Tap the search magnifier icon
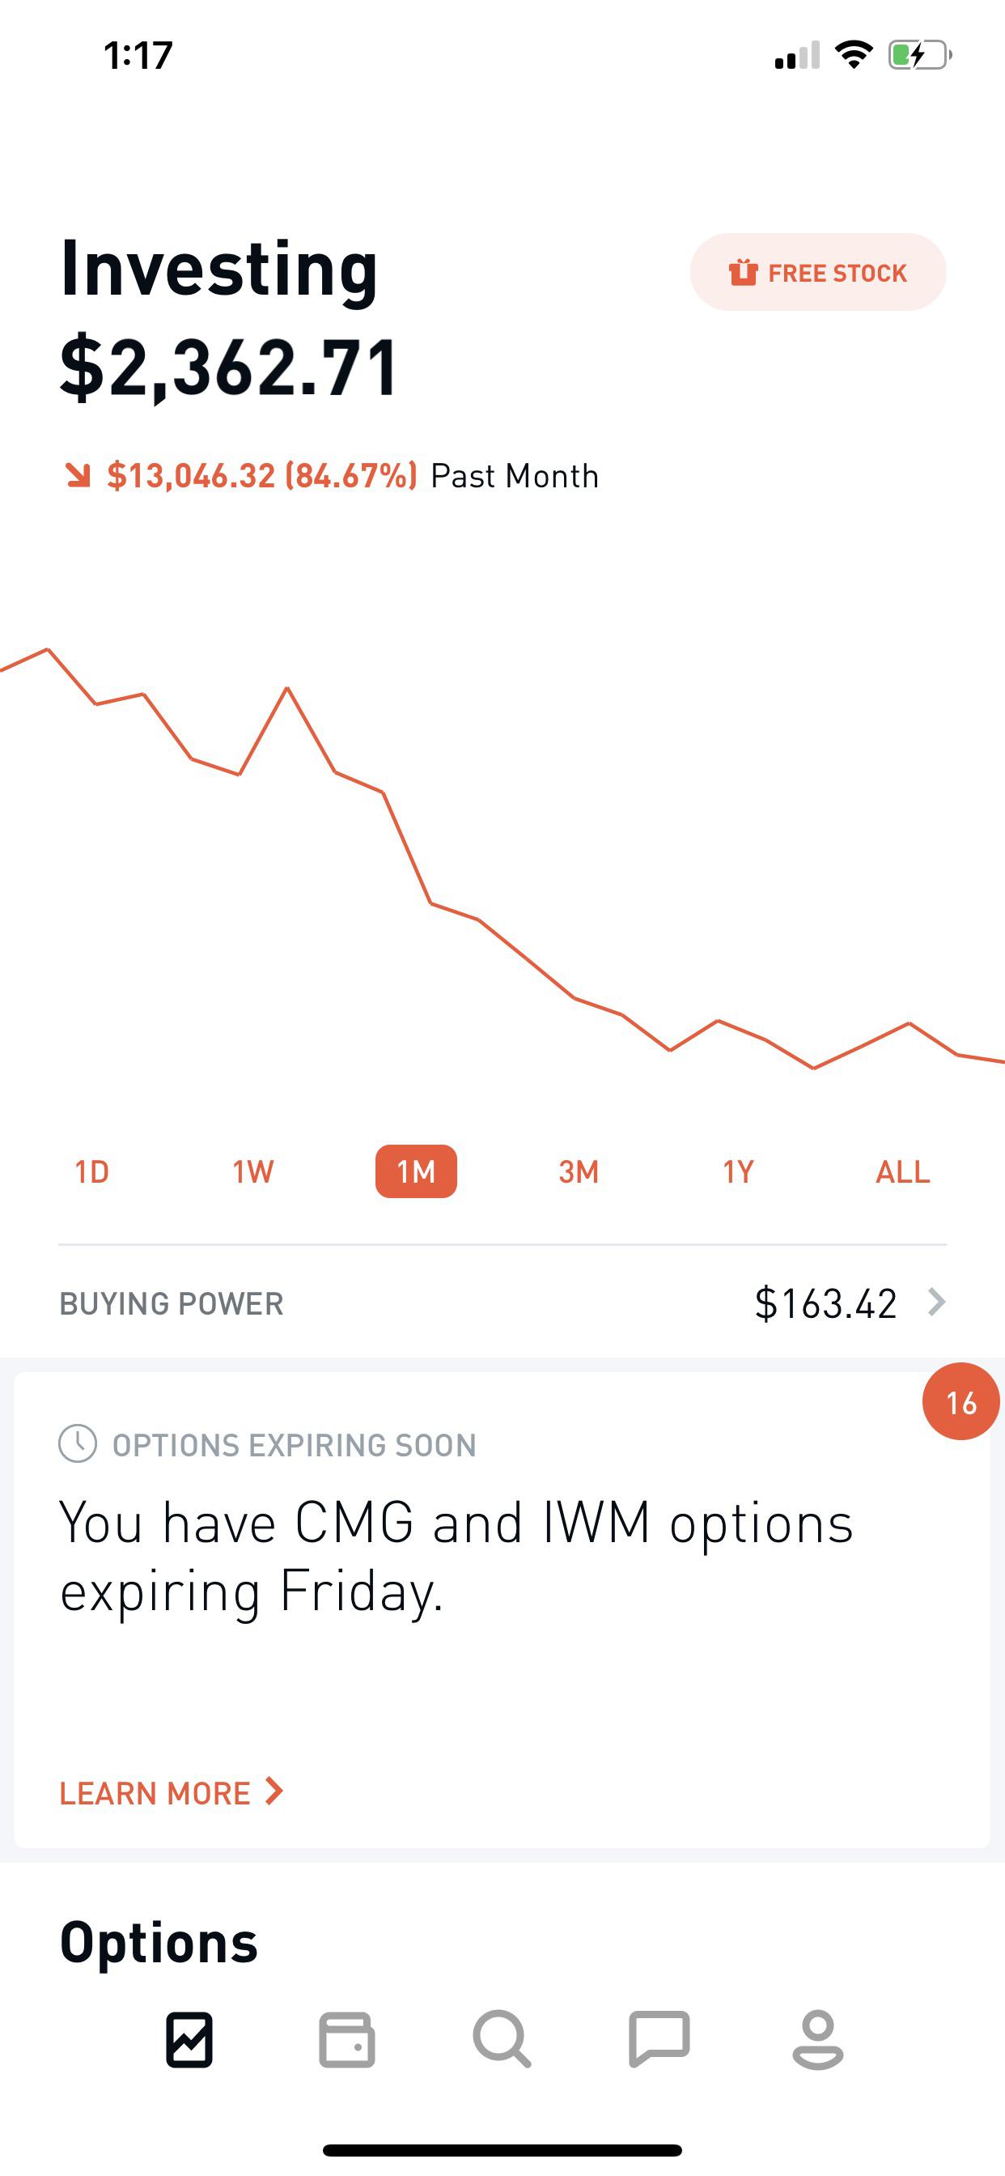The height and width of the screenshot is (2176, 1005). [502, 2040]
